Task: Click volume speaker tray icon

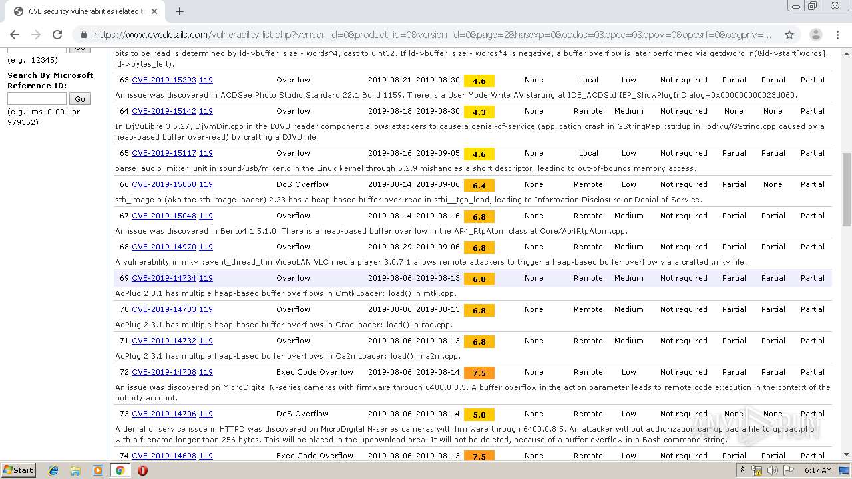Action: click(x=772, y=470)
